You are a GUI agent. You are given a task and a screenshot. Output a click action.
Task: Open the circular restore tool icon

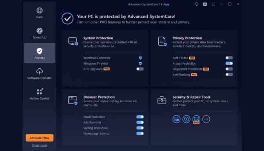[186, 119]
